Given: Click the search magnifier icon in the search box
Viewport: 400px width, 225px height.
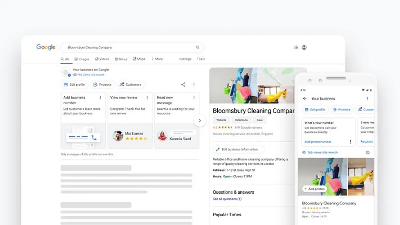Looking at the screenshot, I should tap(197, 47).
